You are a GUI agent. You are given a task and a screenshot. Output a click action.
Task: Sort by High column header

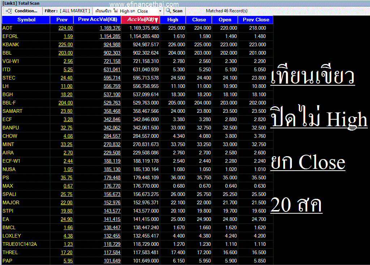tap(173, 20)
